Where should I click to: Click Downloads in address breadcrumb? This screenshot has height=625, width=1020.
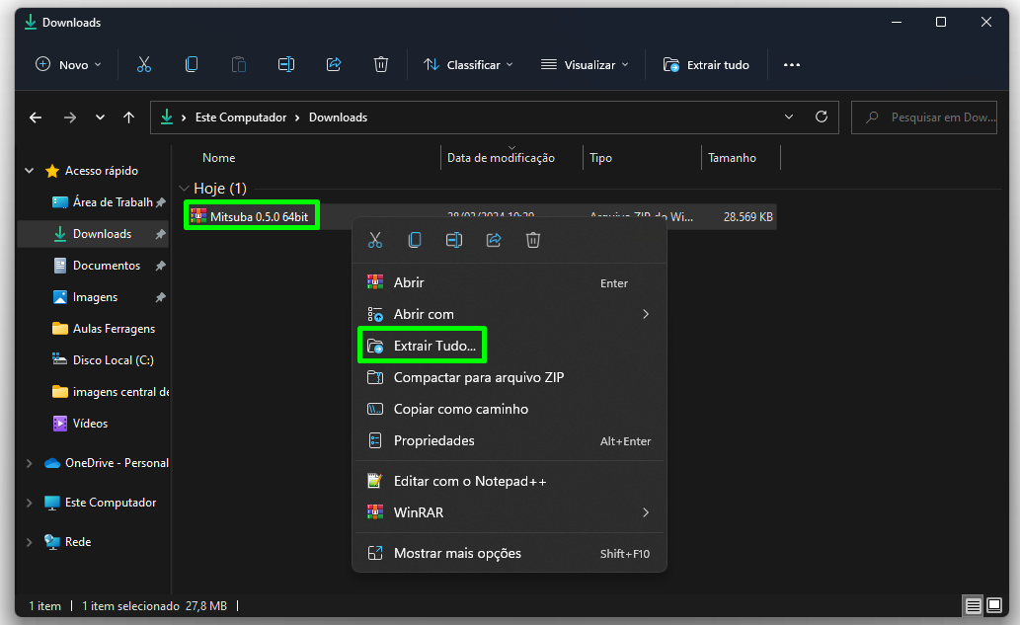pyautogui.click(x=339, y=117)
